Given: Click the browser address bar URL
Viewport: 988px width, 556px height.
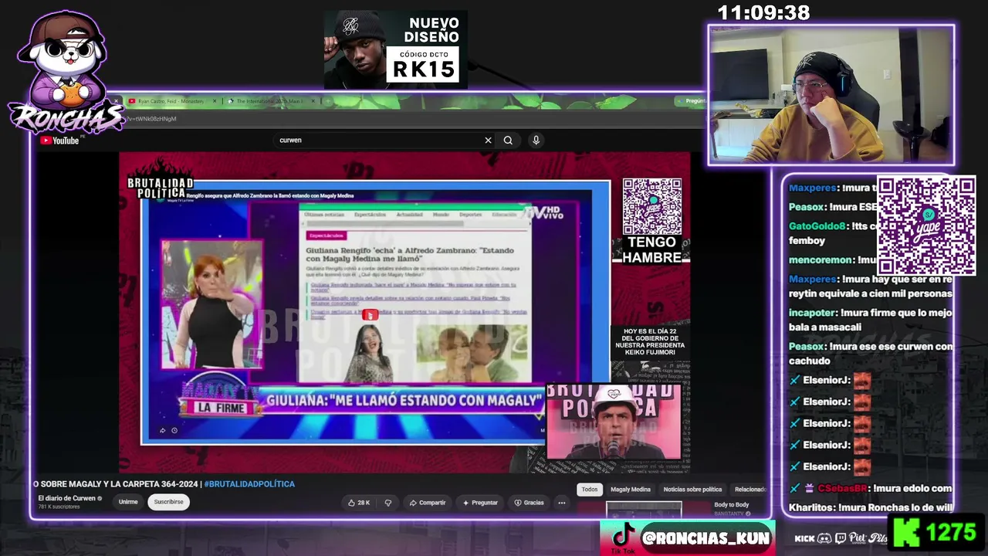Looking at the screenshot, I should click(x=151, y=119).
